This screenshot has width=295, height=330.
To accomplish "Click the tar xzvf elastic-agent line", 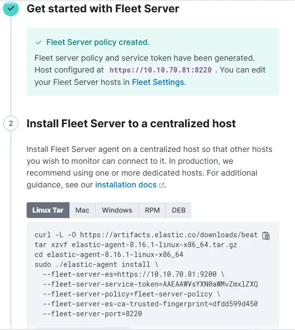I will click(x=136, y=245).
